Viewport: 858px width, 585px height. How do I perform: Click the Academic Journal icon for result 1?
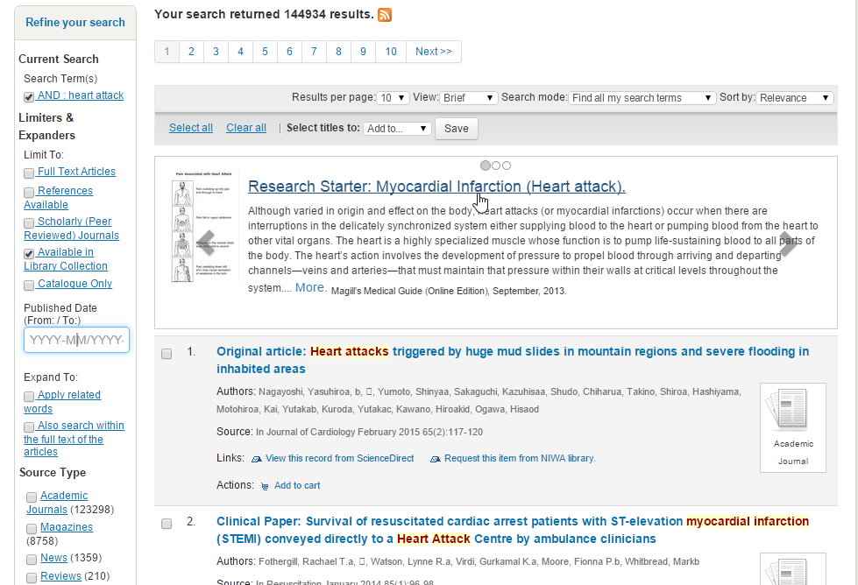(792, 427)
